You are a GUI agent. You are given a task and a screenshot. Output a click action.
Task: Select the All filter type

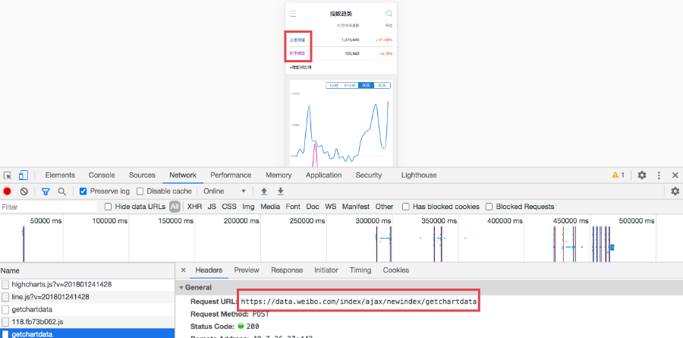[175, 207]
